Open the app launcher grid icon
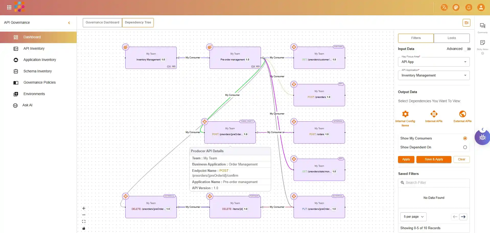The width and height of the screenshot is (490, 233). pos(9,7)
